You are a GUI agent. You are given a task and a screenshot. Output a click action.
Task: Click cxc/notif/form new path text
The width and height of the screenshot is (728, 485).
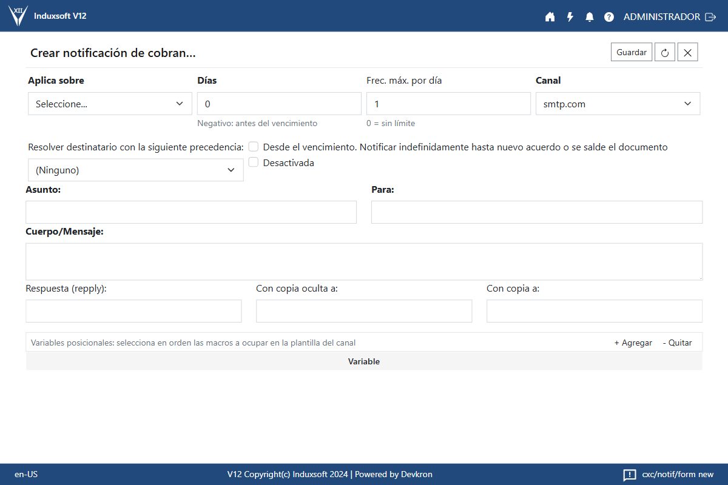(x=678, y=474)
